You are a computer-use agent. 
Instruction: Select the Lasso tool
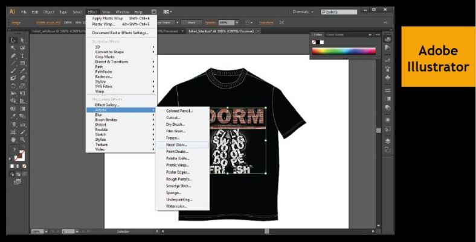click(22, 48)
